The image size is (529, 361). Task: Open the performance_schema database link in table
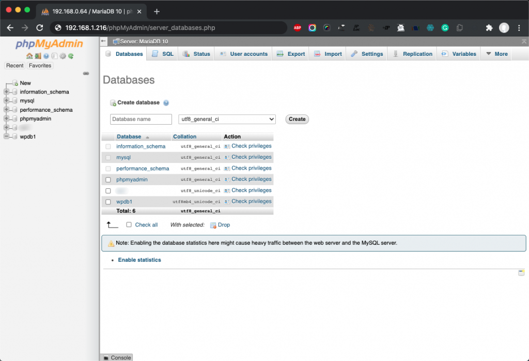143,169
